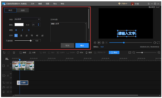Mute the music track speaker
The height and width of the screenshot is (98, 162).
[x=11, y=87]
